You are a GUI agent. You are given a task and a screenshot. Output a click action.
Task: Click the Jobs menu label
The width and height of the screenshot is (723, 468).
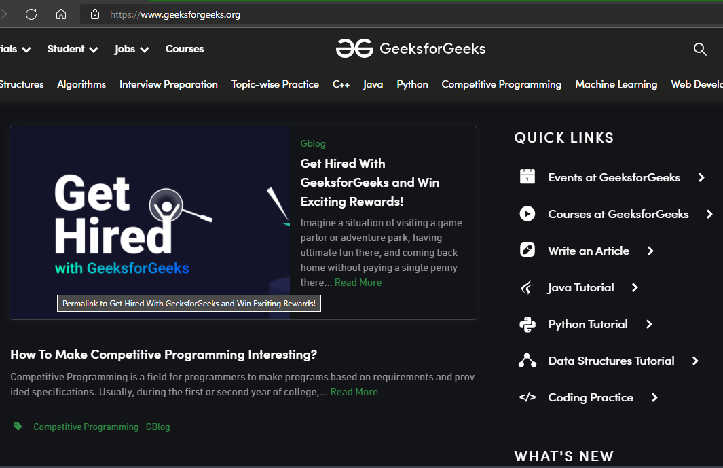[124, 48]
